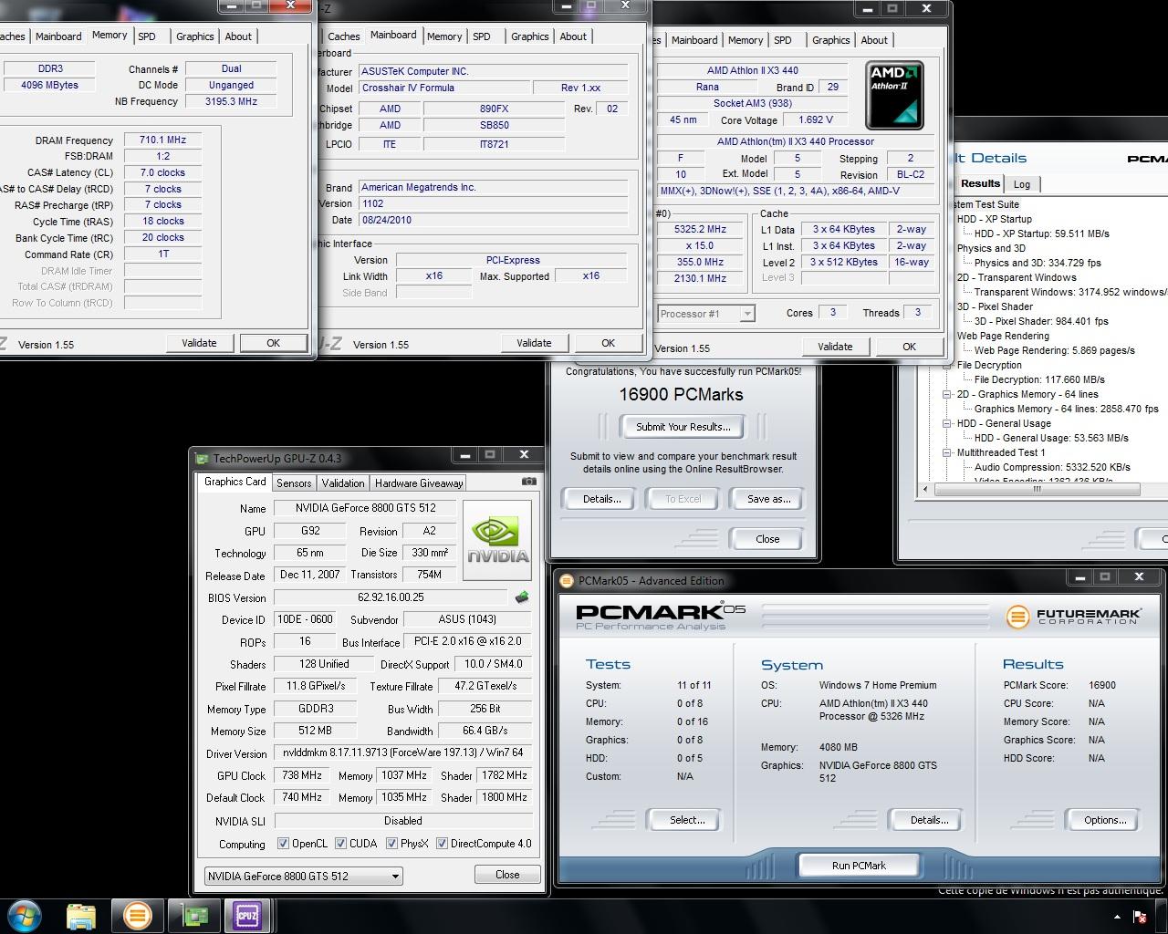This screenshot has height=934, width=1168.
Task: Toggle the DirectCompute 4.0 checkbox
Action: click(x=442, y=844)
